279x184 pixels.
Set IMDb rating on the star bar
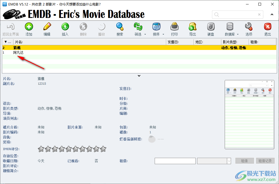click(72, 149)
